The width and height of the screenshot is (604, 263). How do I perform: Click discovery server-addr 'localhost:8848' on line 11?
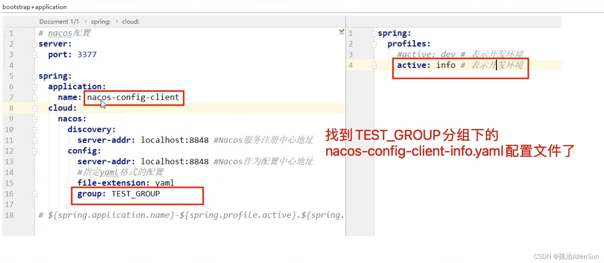tap(175, 140)
